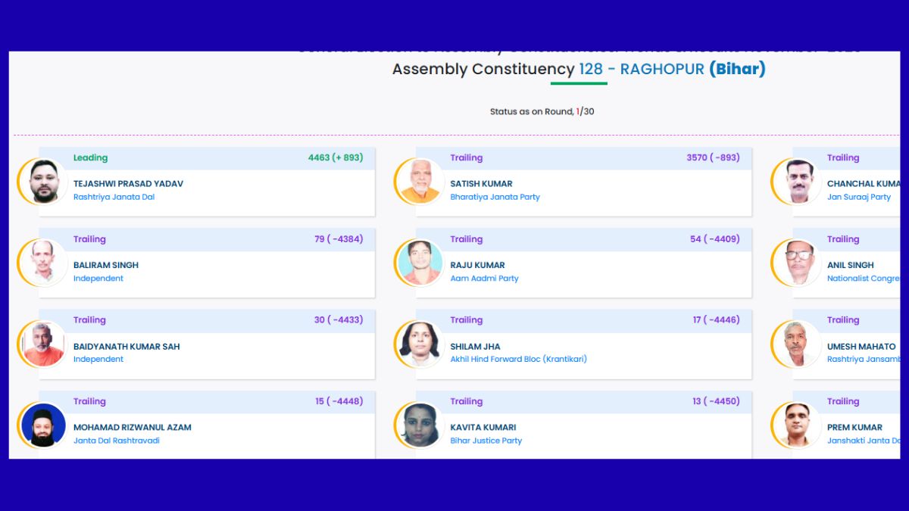Click the Rashtriya Janata Dal party name
Image resolution: width=909 pixels, height=511 pixels.
click(x=114, y=197)
